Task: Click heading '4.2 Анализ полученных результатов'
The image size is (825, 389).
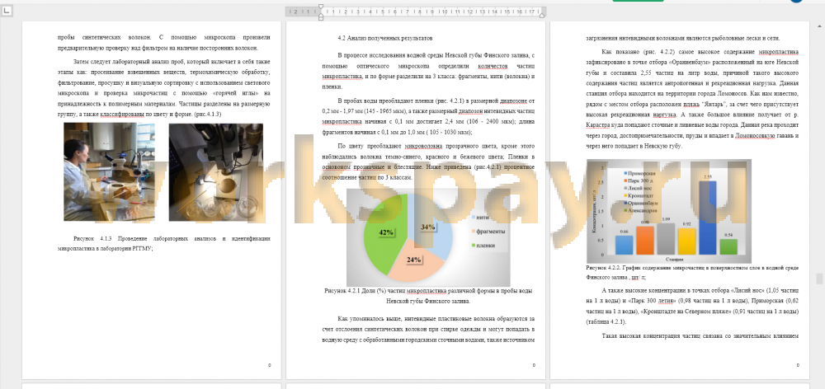Action: tap(385, 39)
